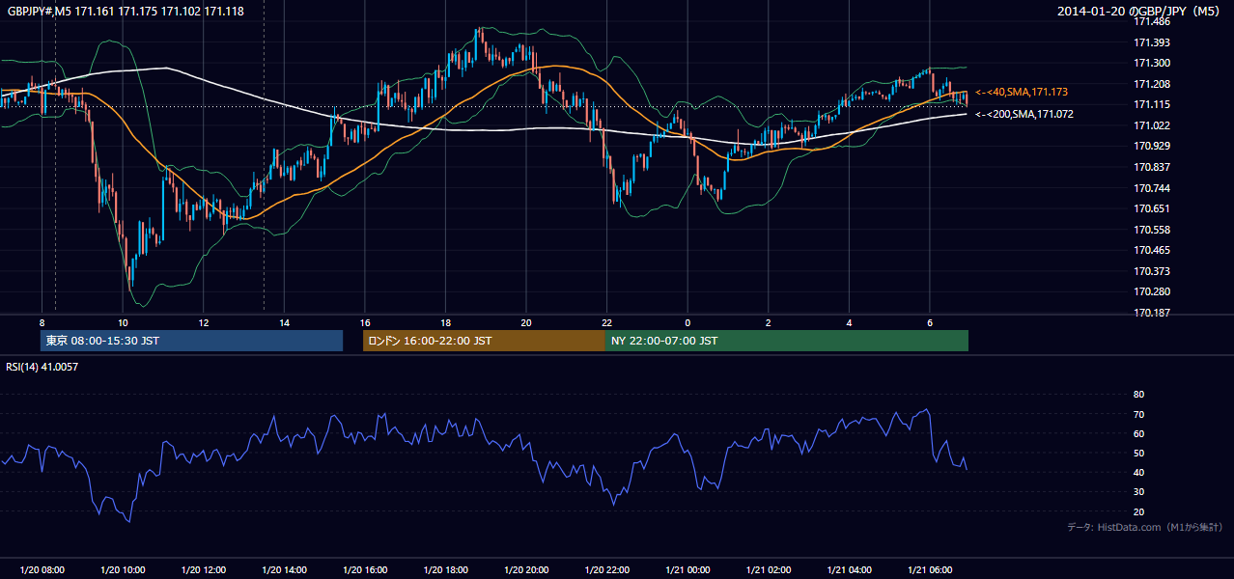Click bottom time label 1/21 02:00
The image size is (1234, 579).
click(x=769, y=570)
